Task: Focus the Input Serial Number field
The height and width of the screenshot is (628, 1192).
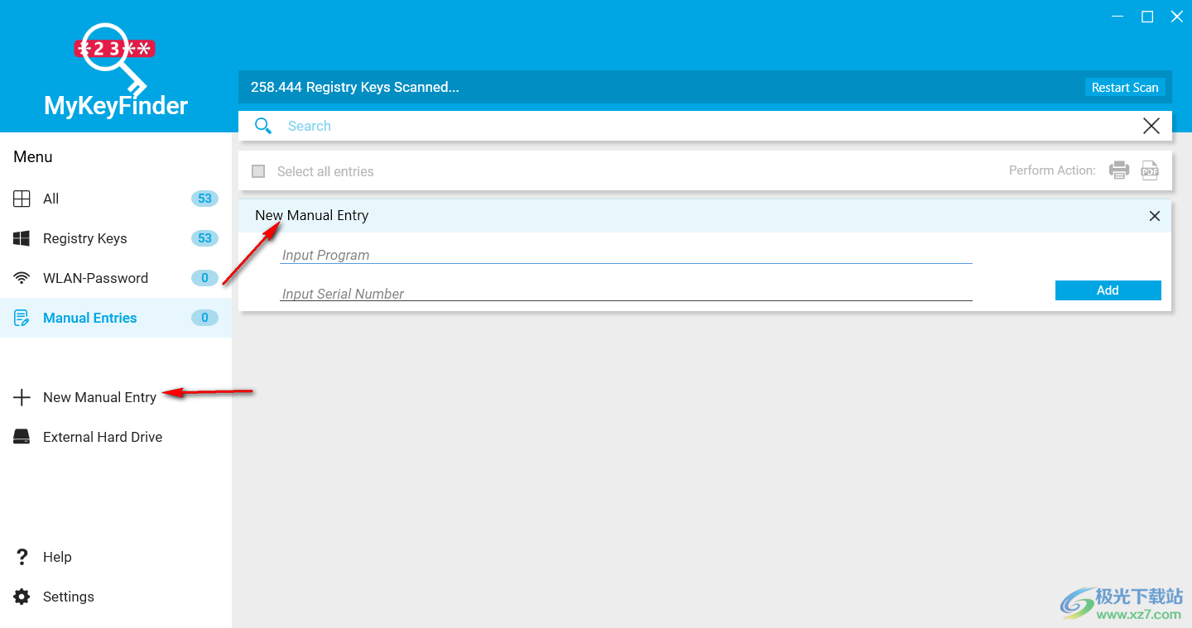Action: 626,294
